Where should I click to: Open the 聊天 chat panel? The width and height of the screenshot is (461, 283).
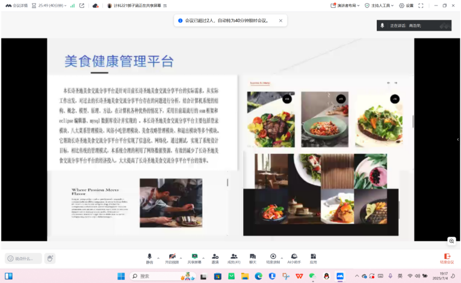coord(253,258)
